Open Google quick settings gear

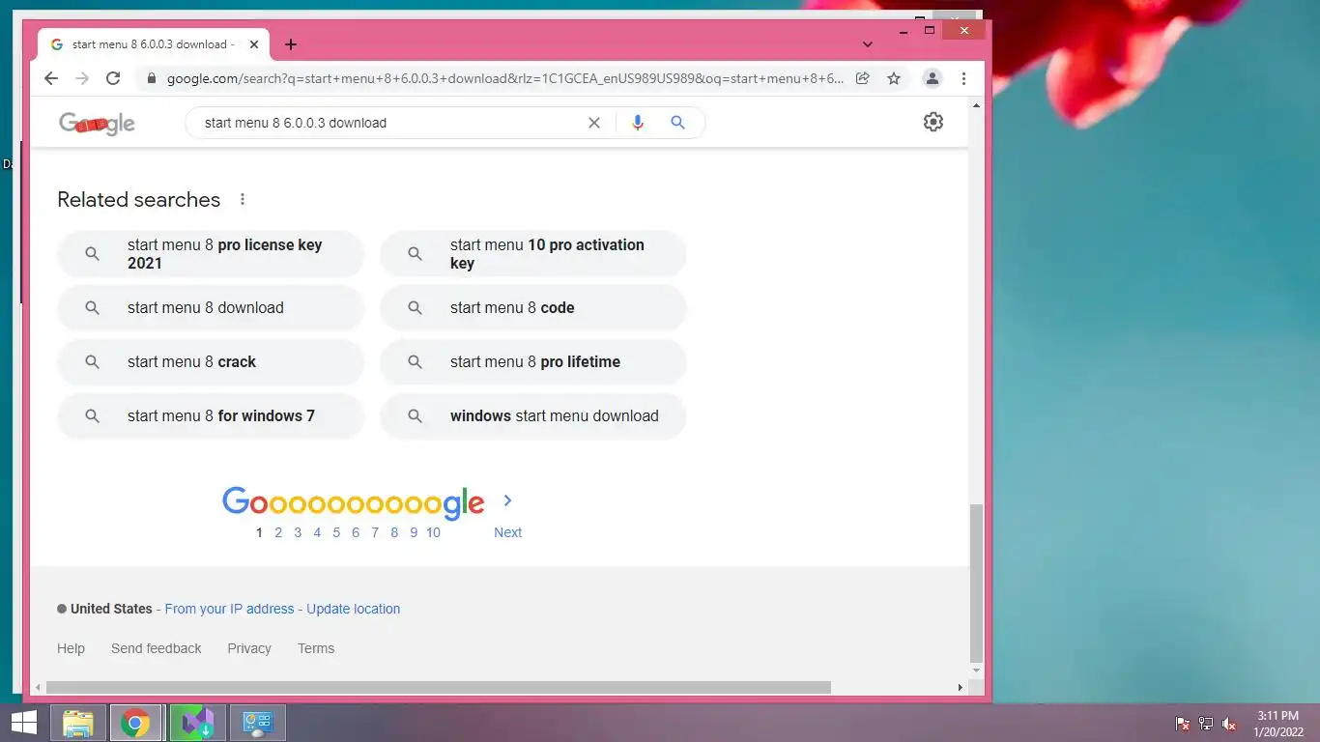click(933, 122)
